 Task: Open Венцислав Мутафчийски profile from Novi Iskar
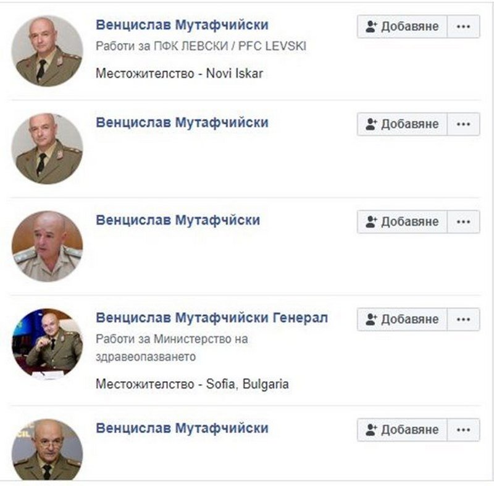182,25
